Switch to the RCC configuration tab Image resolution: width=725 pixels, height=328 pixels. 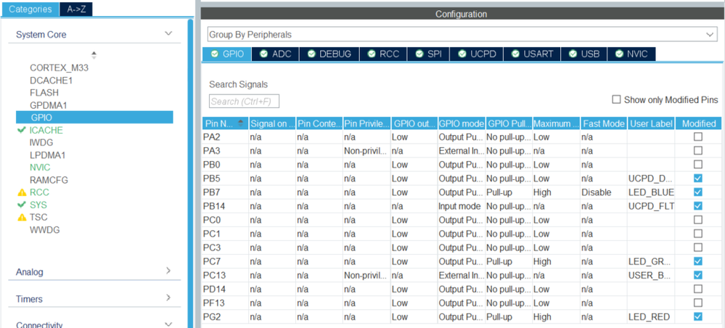click(x=383, y=54)
